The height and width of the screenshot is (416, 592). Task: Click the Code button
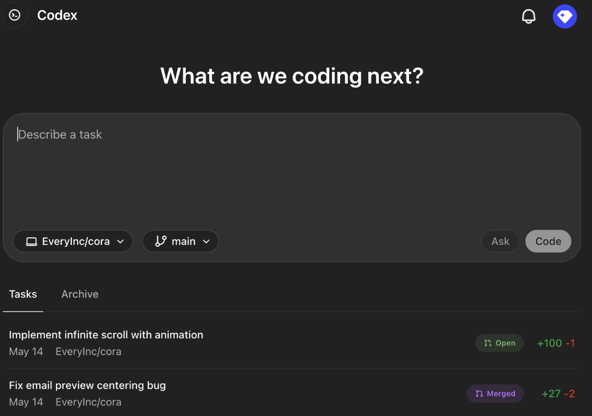(x=548, y=241)
